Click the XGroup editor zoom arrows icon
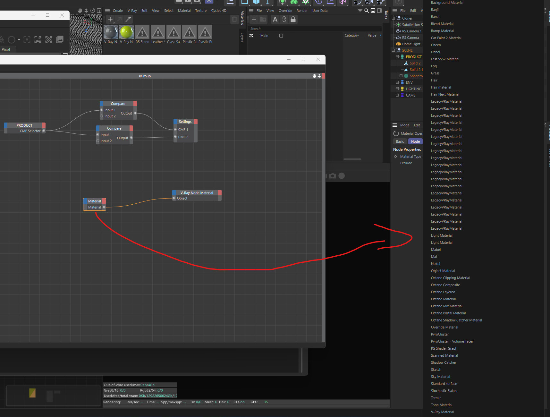The image size is (550, 417). pos(319,76)
